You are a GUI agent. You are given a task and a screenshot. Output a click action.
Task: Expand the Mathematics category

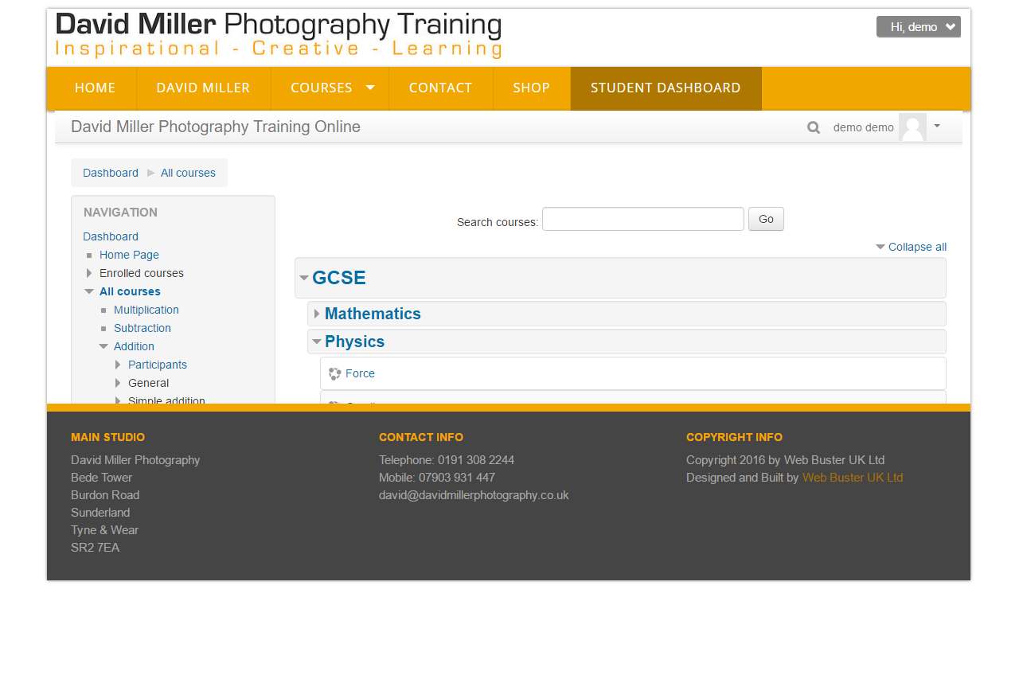coord(317,314)
